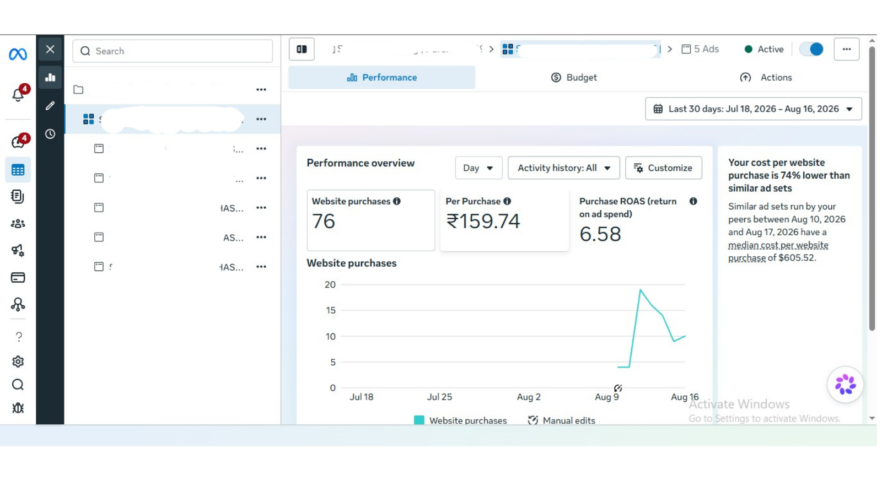Toggle the split panel view icon
The width and height of the screenshot is (882, 496).
point(302,49)
